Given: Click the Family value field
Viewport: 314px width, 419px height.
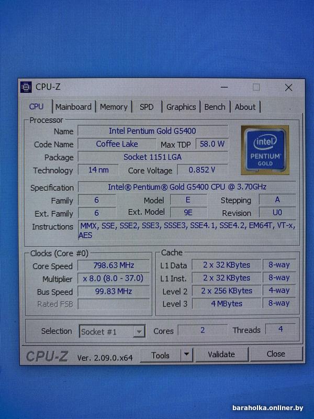Looking at the screenshot, I should pyautogui.click(x=97, y=200).
